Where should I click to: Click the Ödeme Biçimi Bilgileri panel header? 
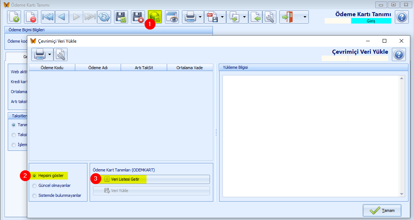point(108,30)
